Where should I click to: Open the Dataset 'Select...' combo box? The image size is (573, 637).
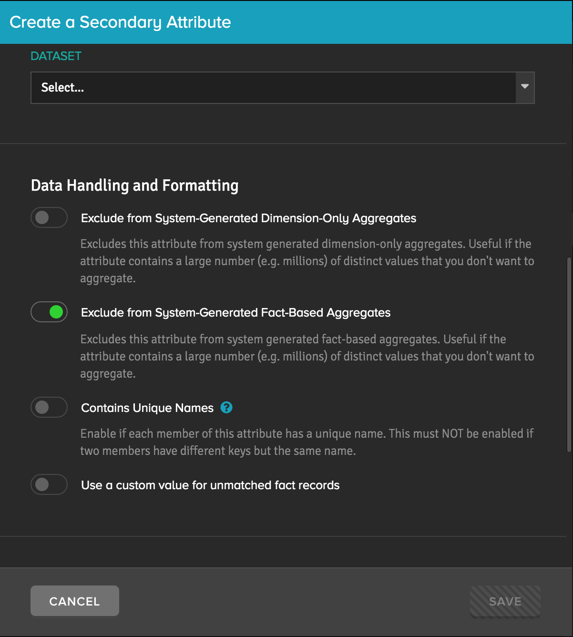coord(283,88)
